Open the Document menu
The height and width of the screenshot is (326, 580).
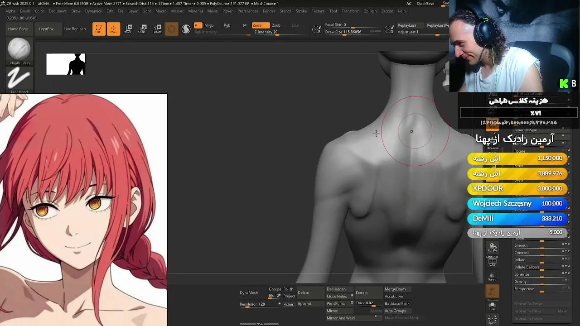[x=58, y=11]
